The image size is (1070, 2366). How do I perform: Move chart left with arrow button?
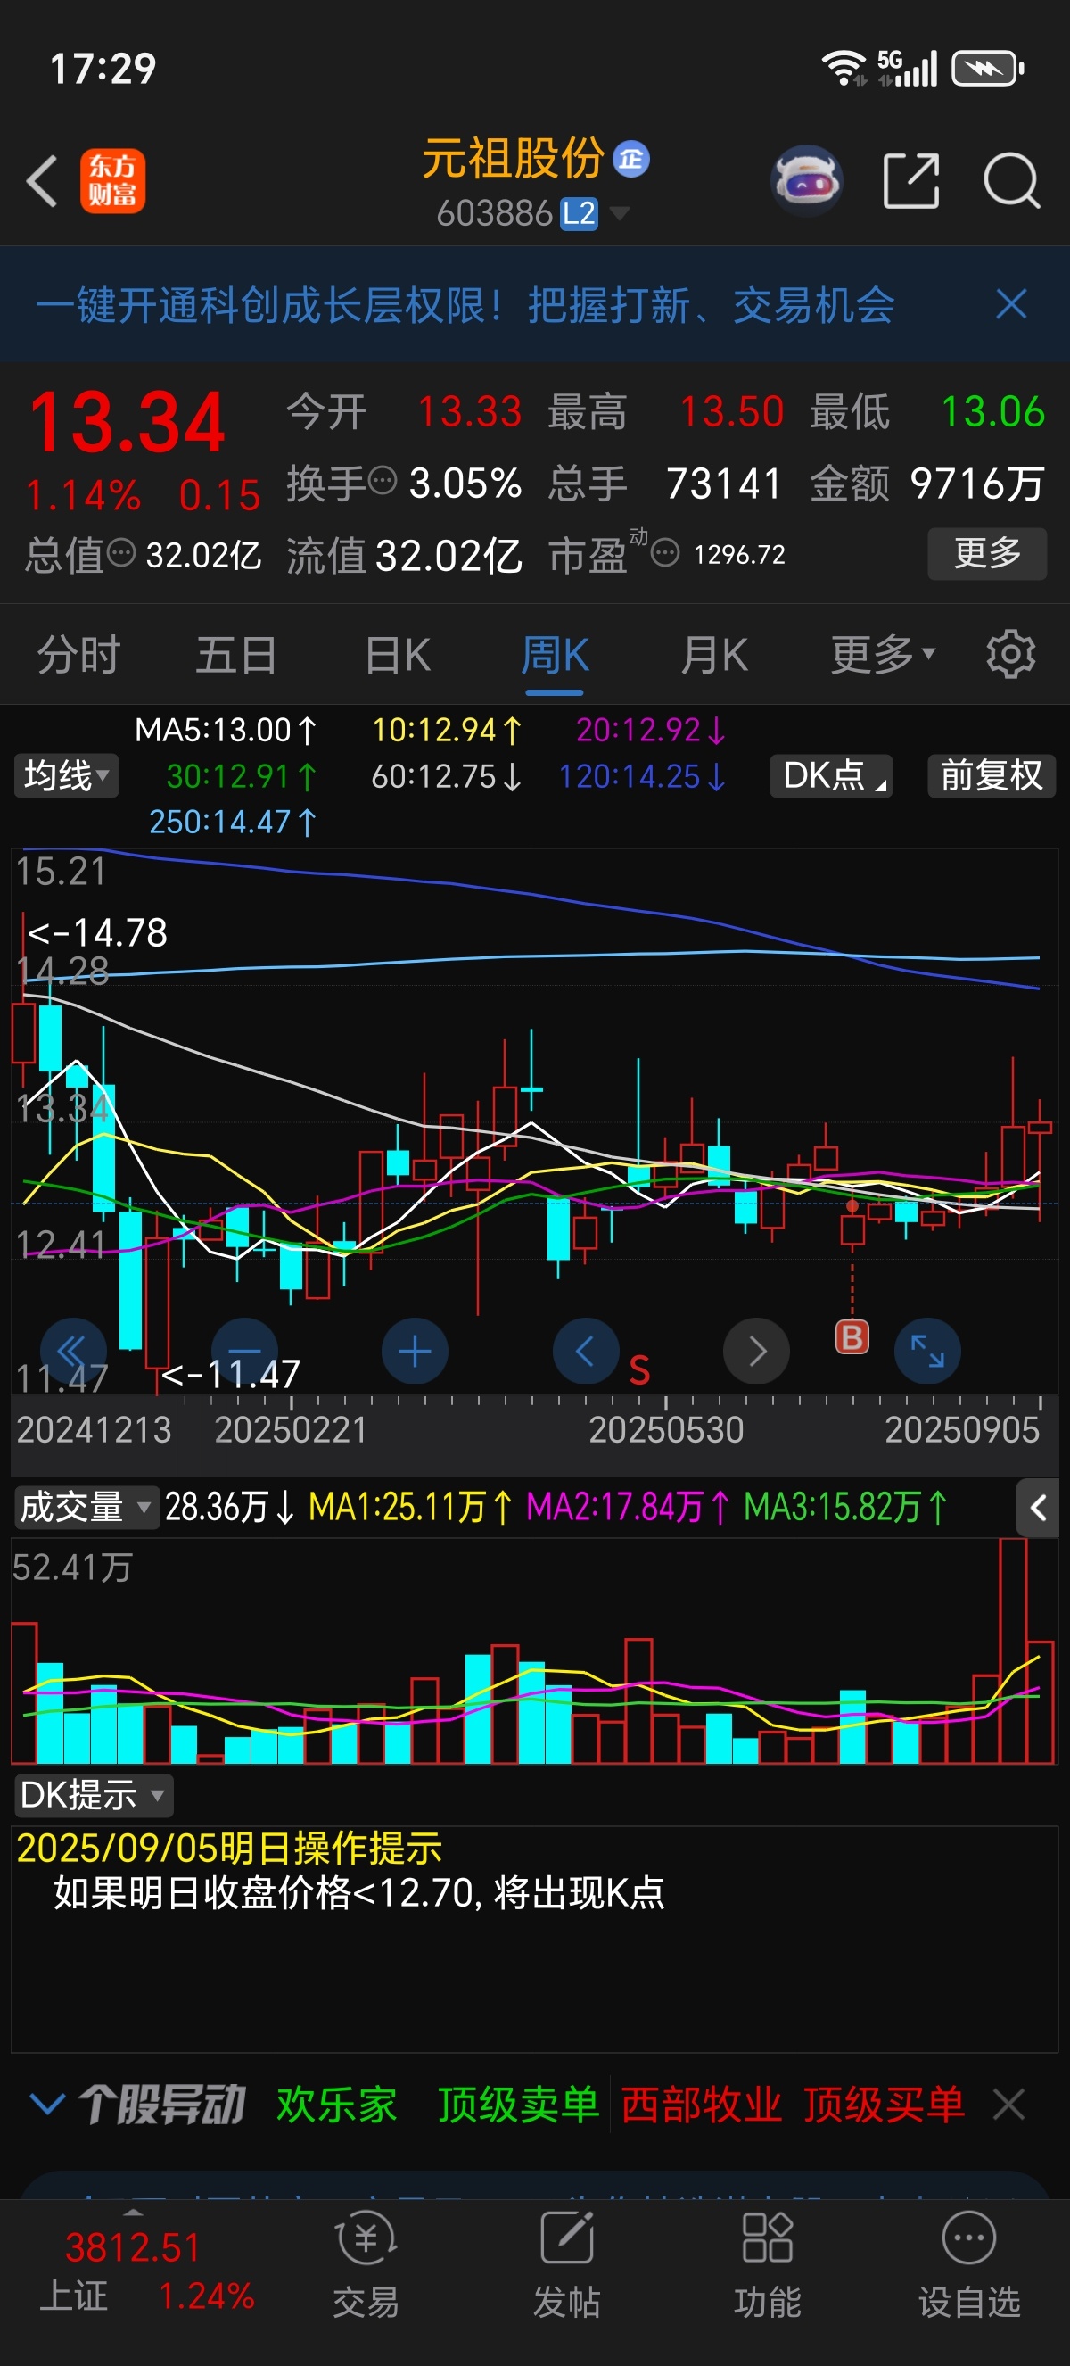tap(586, 1351)
